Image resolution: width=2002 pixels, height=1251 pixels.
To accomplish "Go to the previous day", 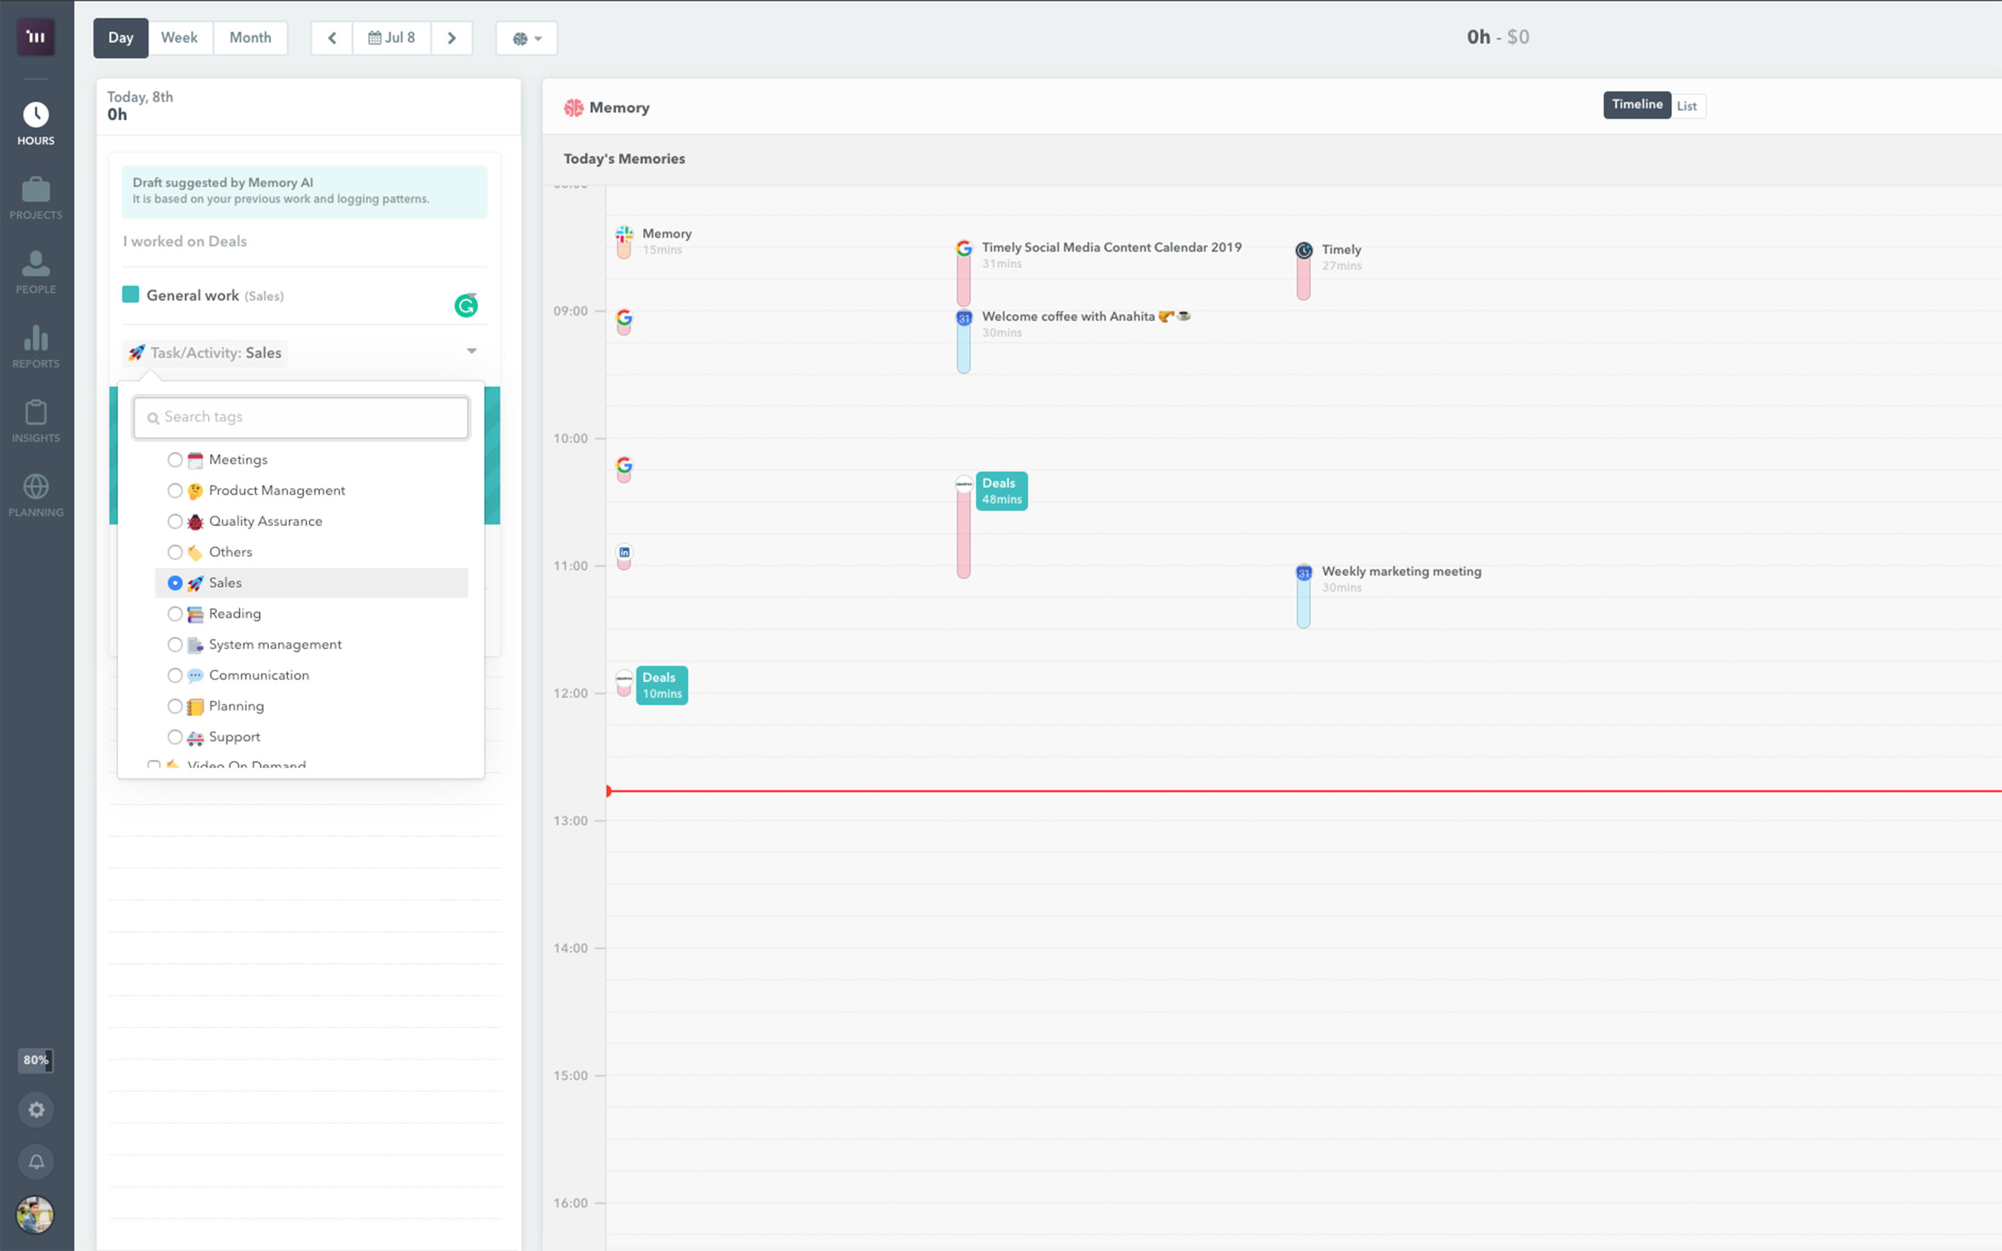I will pyautogui.click(x=332, y=38).
